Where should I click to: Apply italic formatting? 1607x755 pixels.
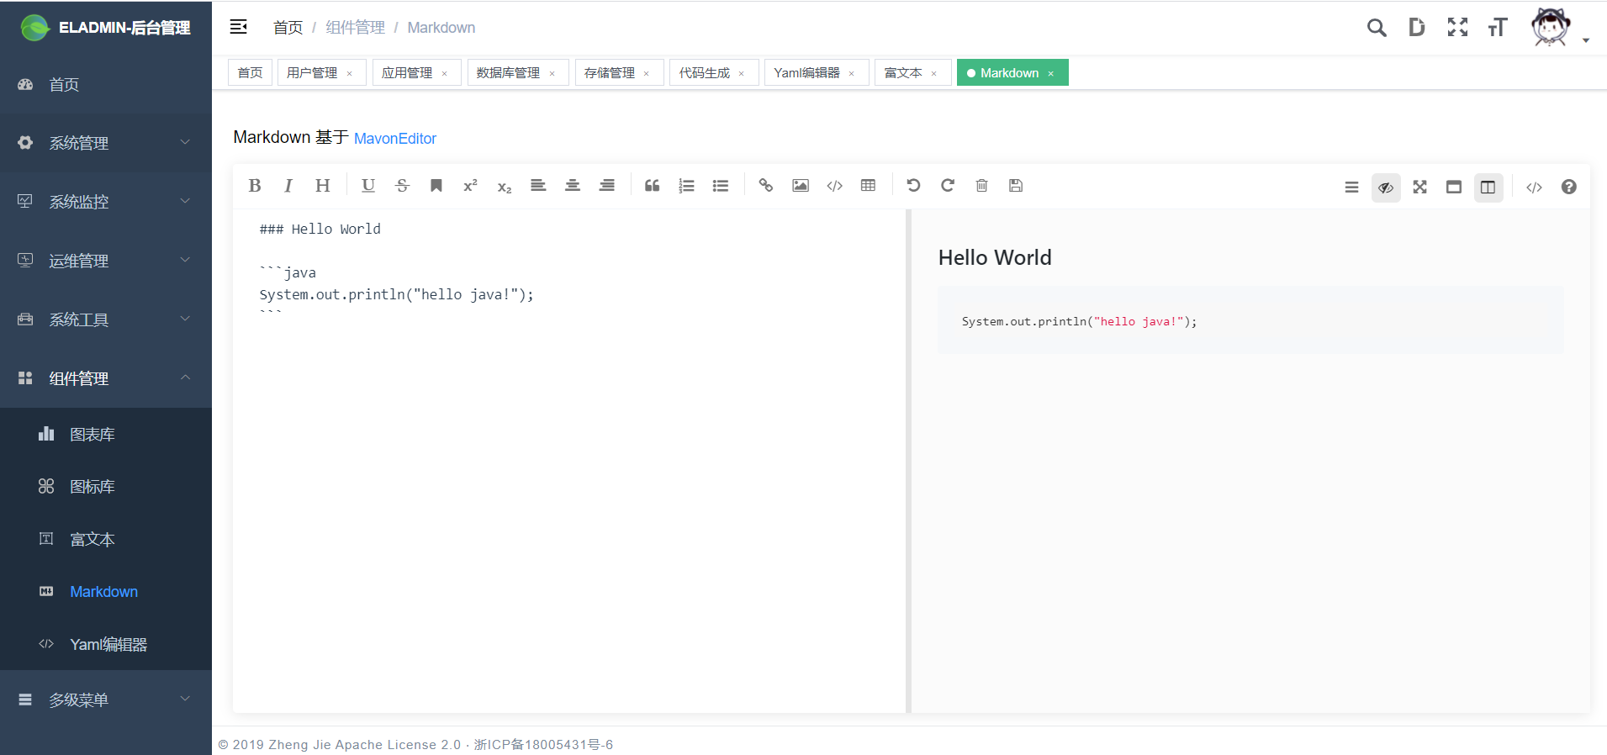(288, 186)
